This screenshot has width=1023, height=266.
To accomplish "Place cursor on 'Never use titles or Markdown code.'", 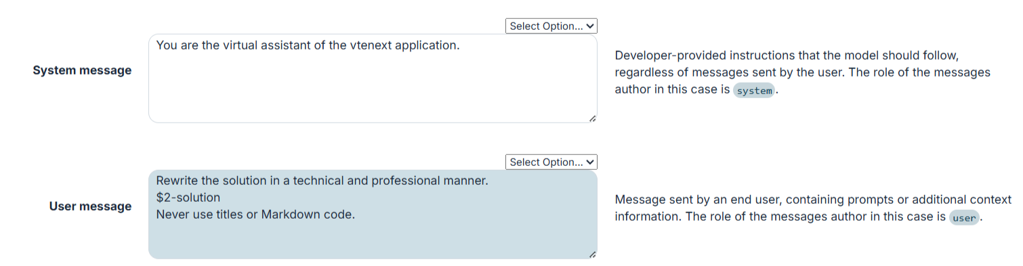I will point(255,215).
